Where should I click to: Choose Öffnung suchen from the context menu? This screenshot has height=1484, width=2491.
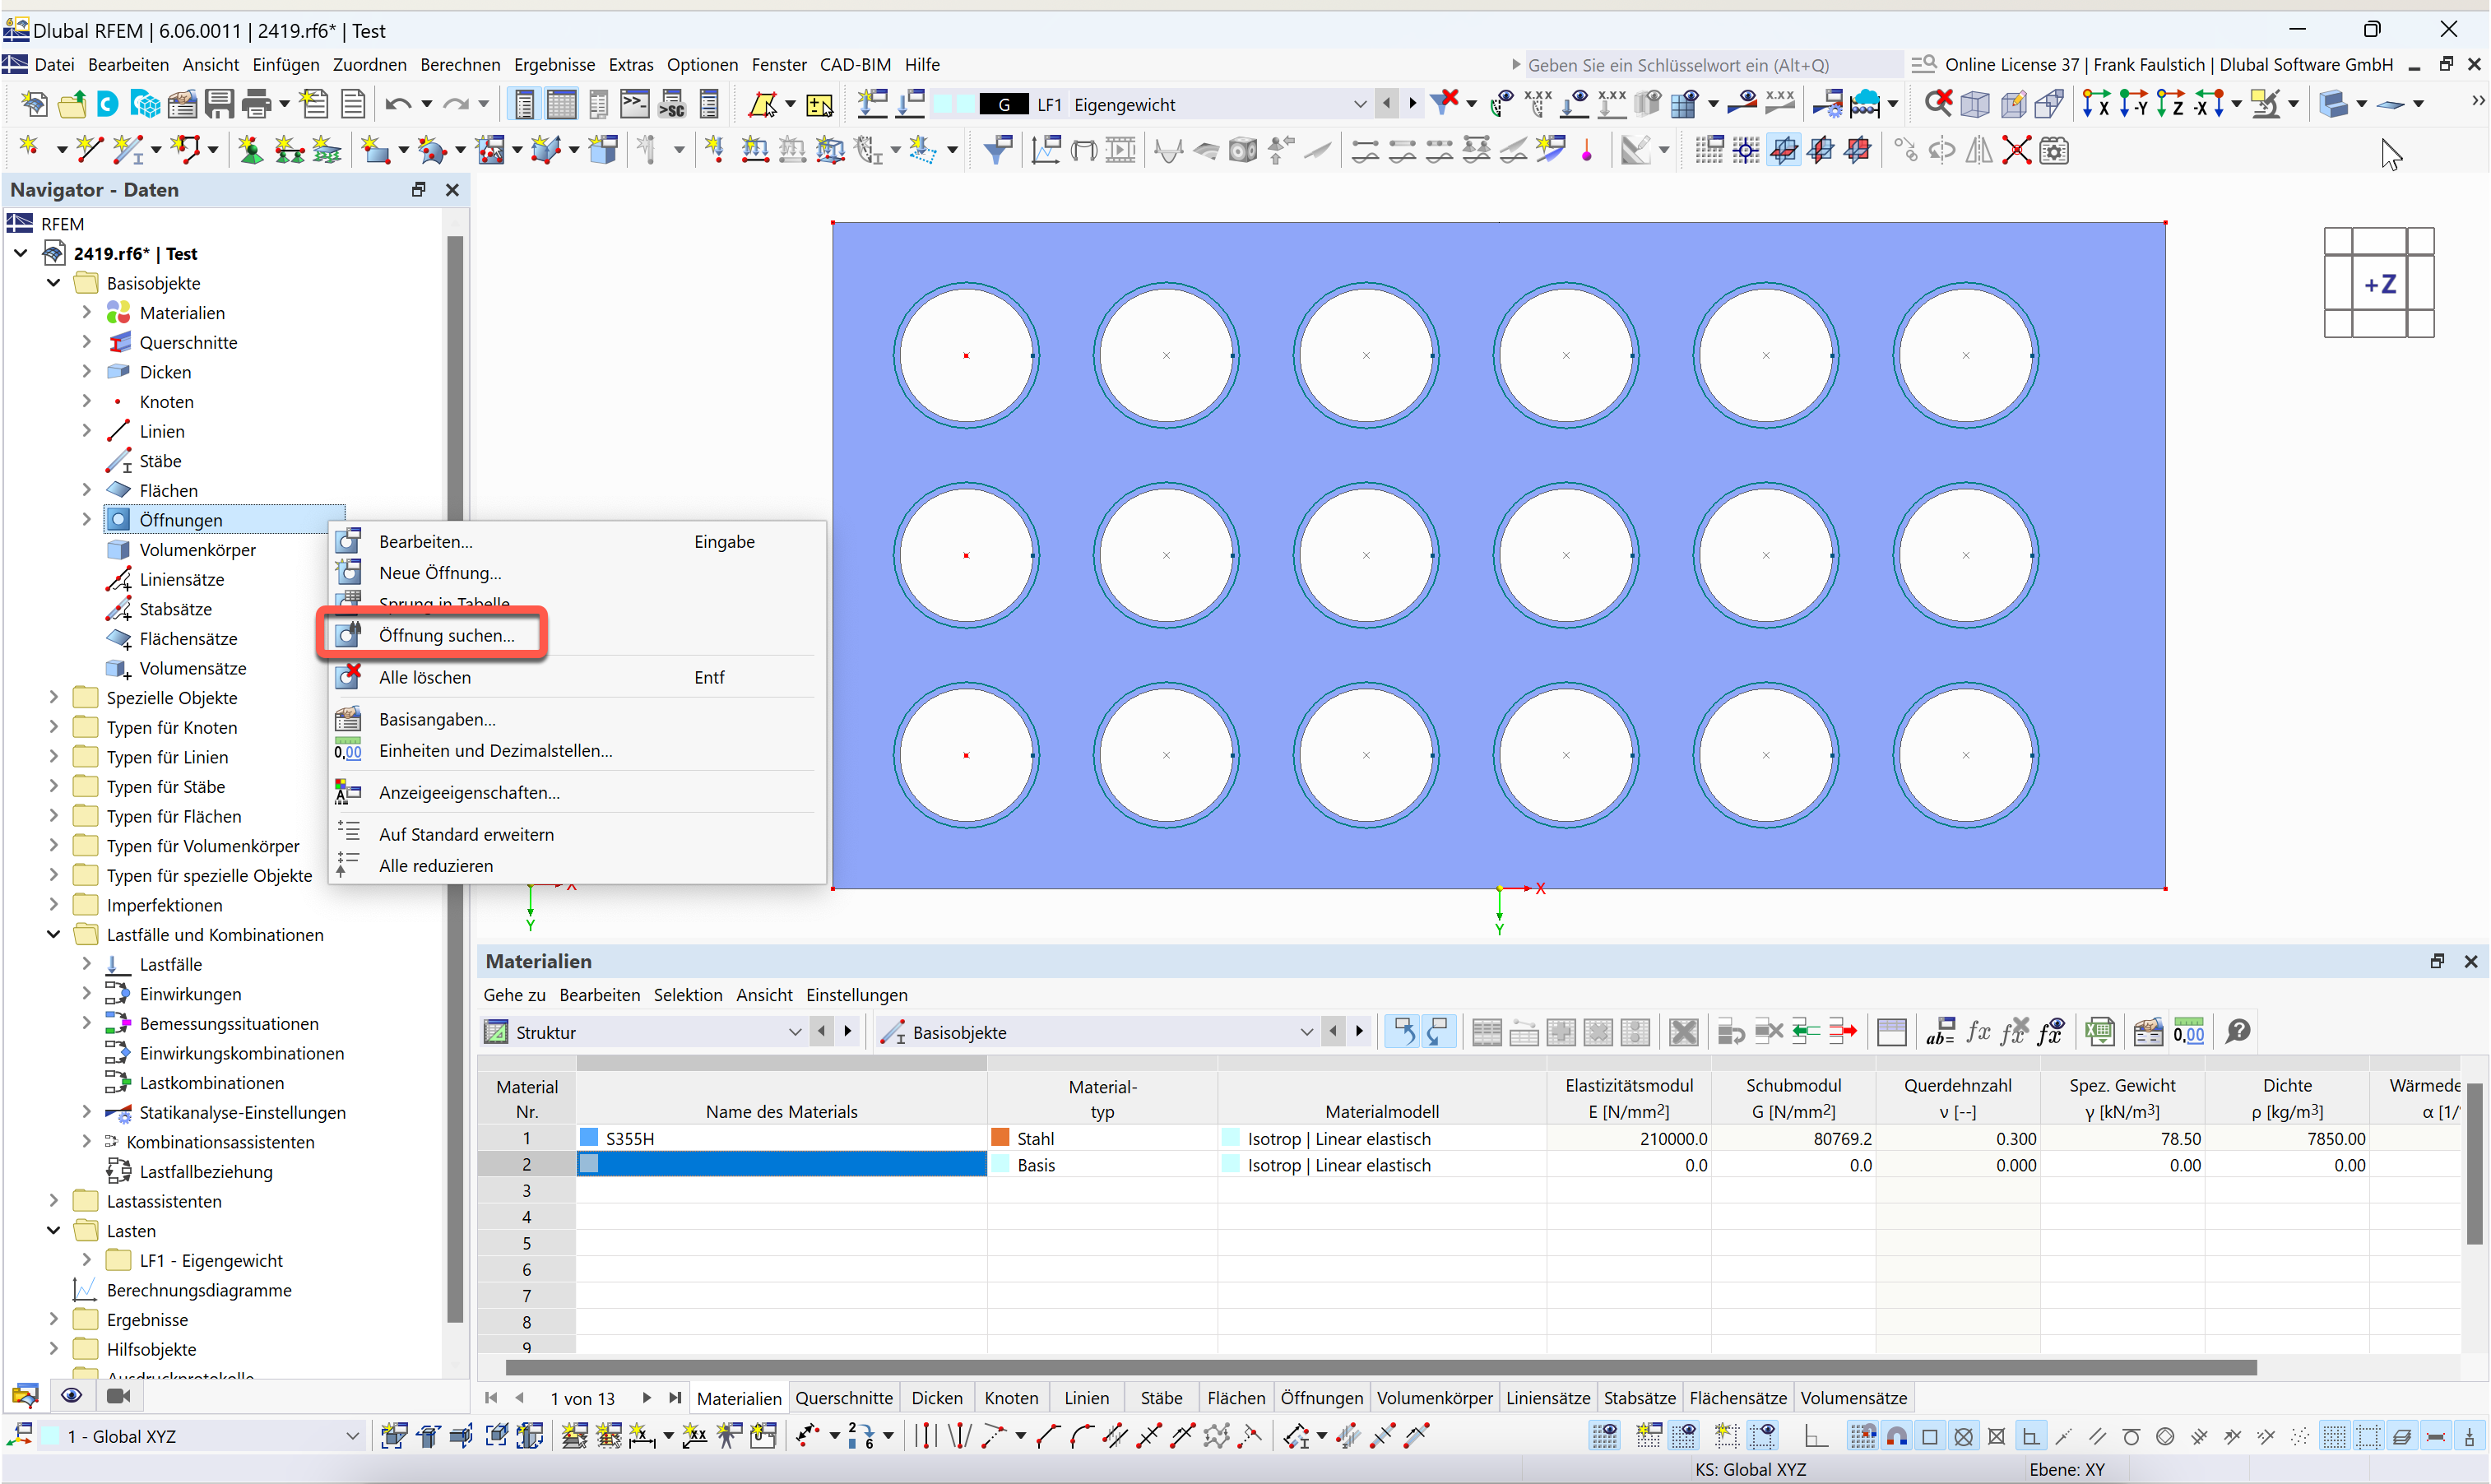point(446,635)
